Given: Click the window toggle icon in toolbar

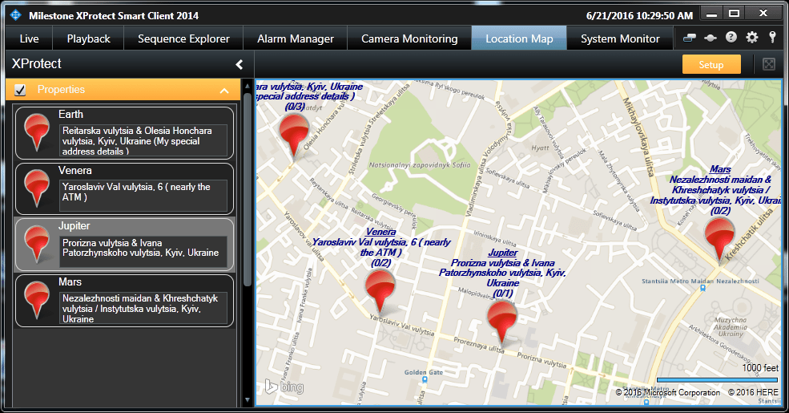Looking at the screenshot, I should [x=690, y=38].
